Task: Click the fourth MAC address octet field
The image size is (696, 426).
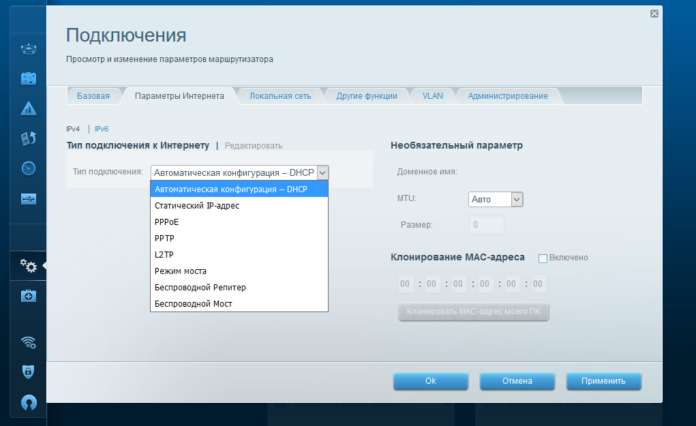Action: (x=485, y=284)
